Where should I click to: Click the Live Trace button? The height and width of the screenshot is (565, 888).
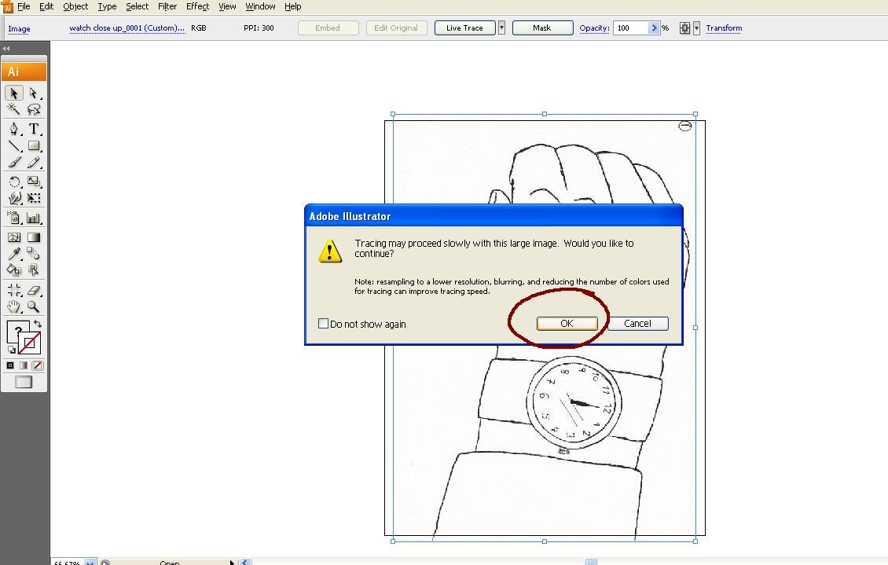pos(465,28)
